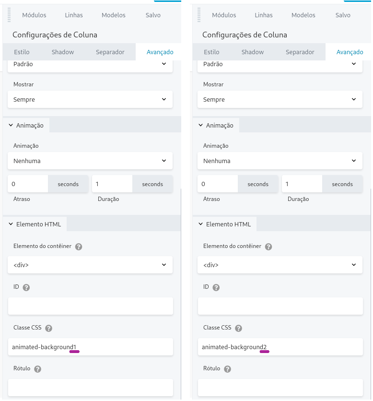The height and width of the screenshot is (401, 373).
Task: Click help icon beside right Classe CSS label
Action: [x=239, y=328]
